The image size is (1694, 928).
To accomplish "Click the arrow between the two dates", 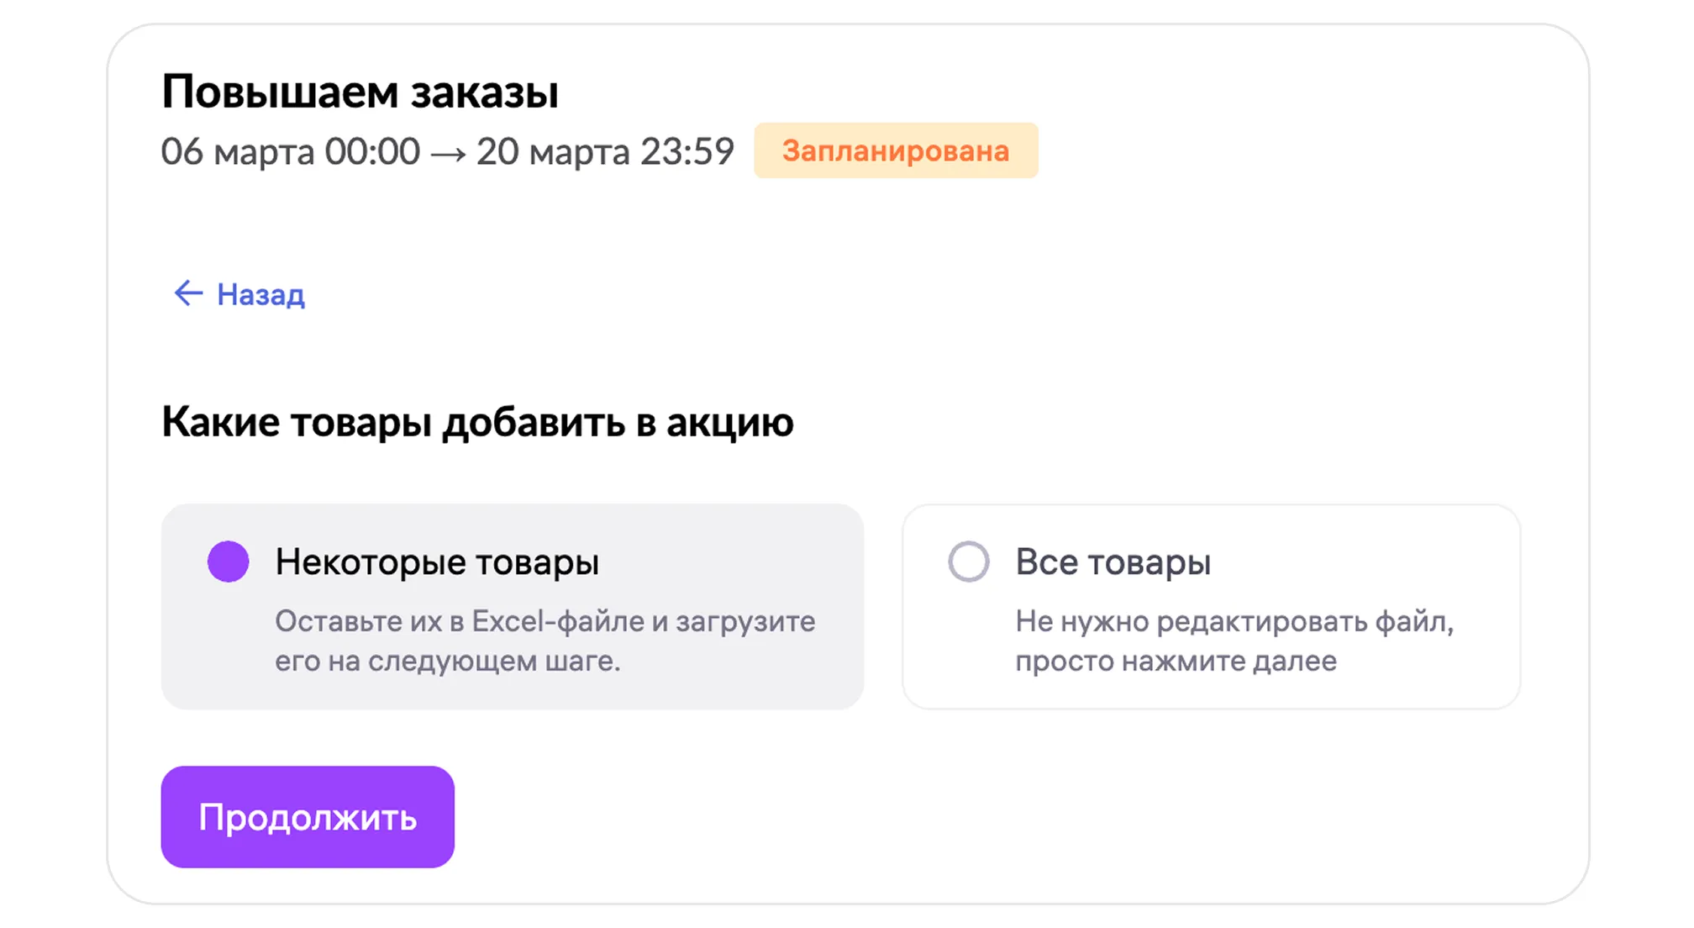I will point(448,154).
